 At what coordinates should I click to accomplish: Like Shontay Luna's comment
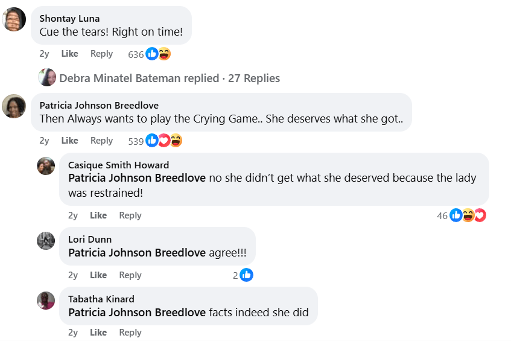69,54
